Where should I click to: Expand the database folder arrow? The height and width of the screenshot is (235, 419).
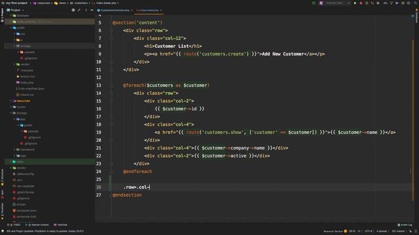11,16
